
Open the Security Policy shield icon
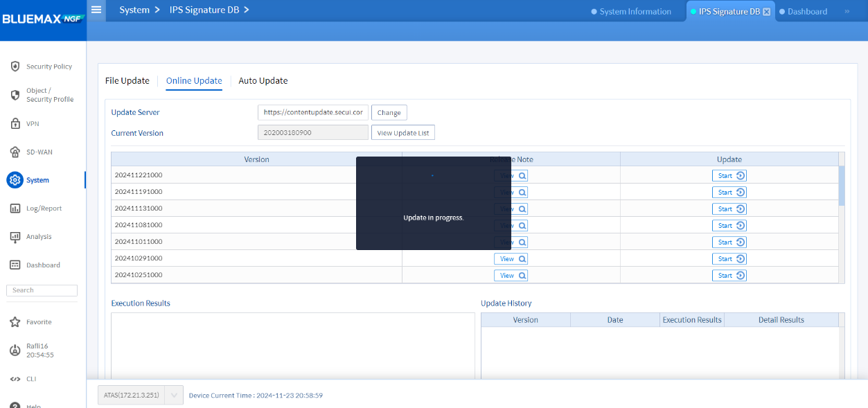point(15,66)
